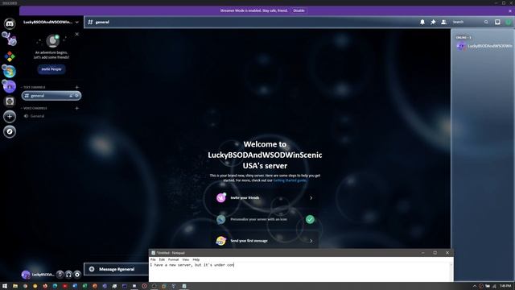Click the taskbar clock

tap(505, 286)
